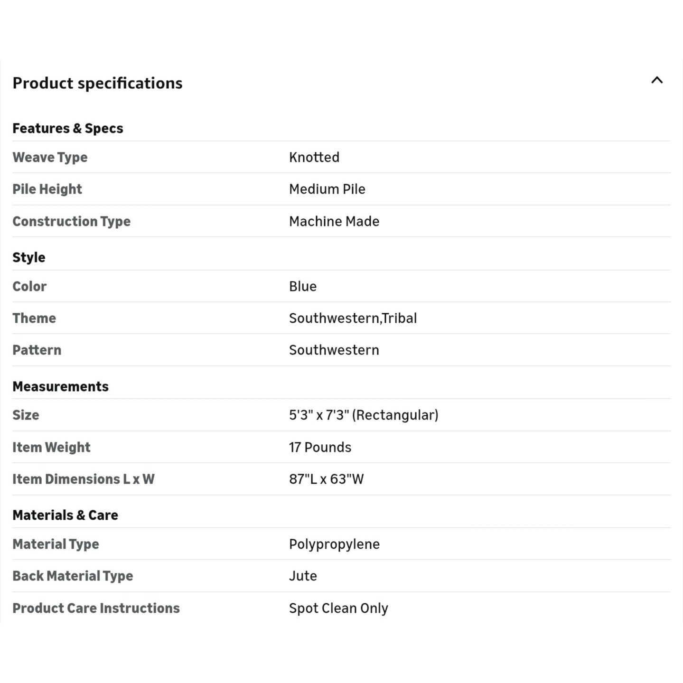Select the 5'3" x 7'3" (Rectangular) size
683x683 pixels.
tap(364, 415)
